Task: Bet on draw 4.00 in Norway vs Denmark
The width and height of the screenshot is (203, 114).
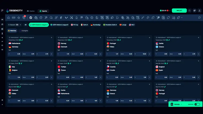Action: 77,54
